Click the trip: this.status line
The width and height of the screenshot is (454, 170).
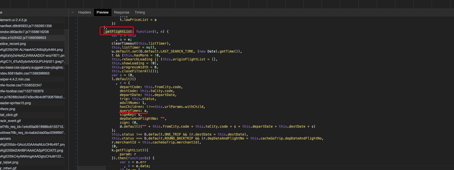[138, 99]
